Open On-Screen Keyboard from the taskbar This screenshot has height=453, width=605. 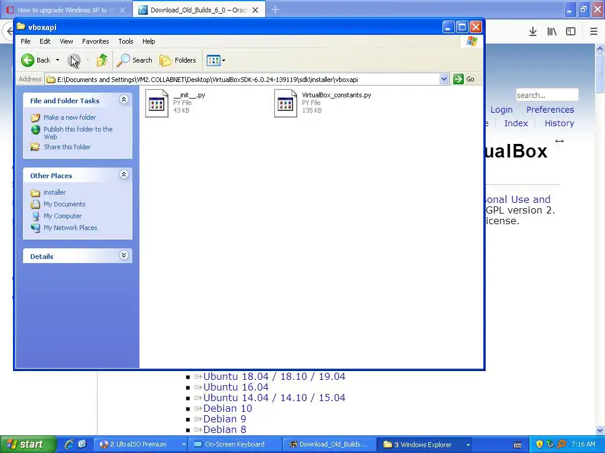coord(234,445)
